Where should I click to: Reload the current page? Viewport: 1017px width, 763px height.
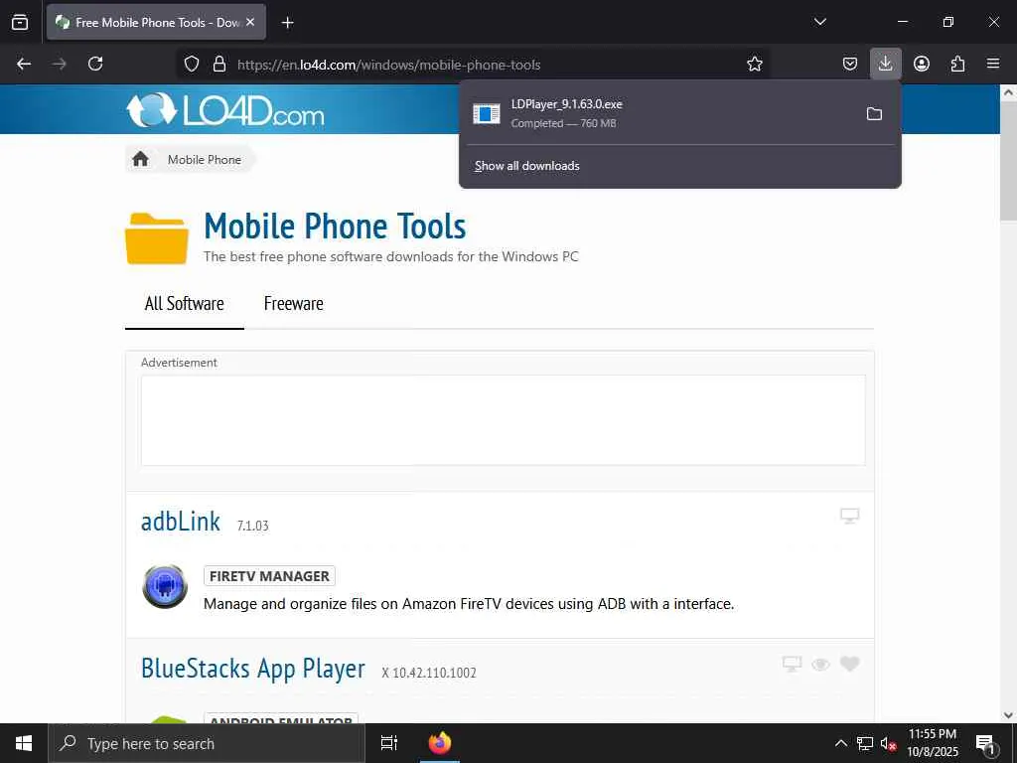[95, 64]
